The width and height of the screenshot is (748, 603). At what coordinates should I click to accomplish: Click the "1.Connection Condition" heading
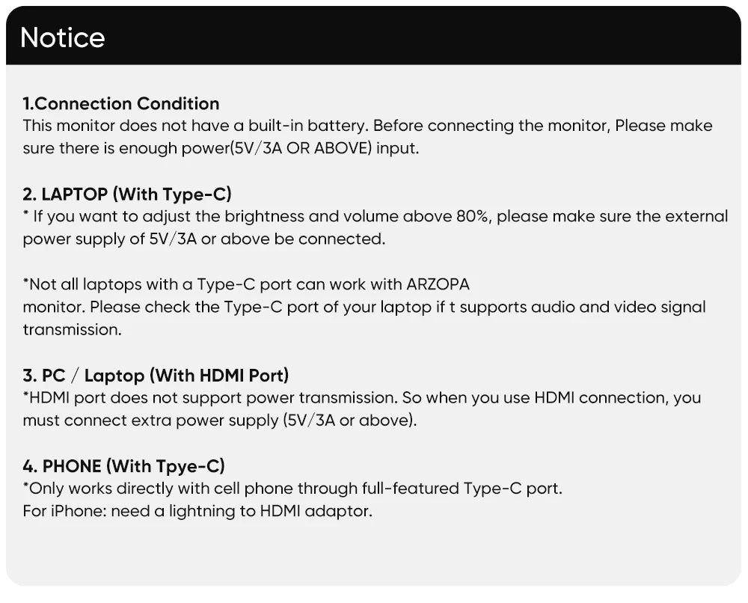(121, 103)
